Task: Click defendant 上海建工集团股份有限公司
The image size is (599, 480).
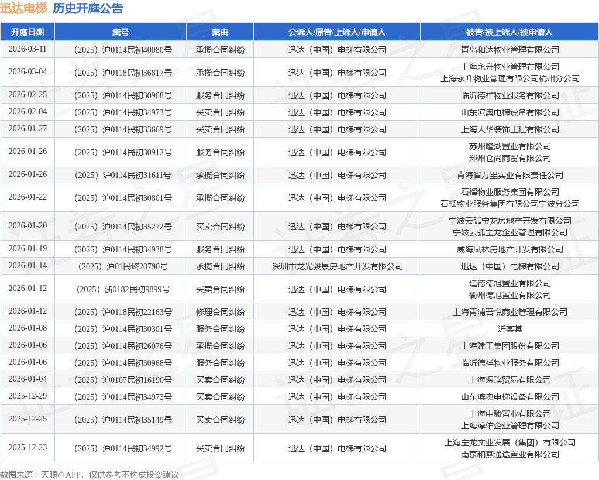Action: pyautogui.click(x=510, y=346)
